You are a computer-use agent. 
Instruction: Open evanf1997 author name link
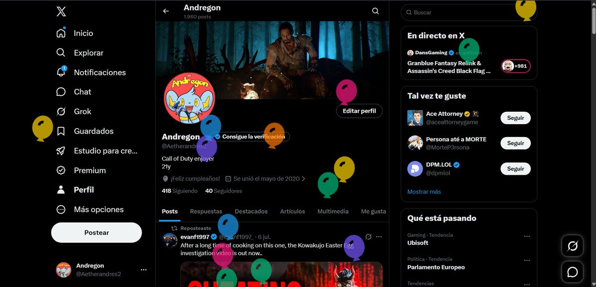click(x=195, y=237)
